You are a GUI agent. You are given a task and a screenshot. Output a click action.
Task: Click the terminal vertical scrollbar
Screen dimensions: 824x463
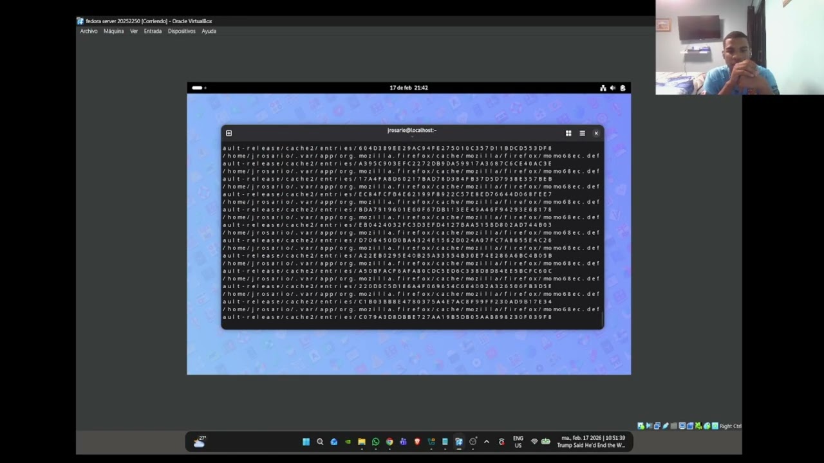click(x=602, y=319)
